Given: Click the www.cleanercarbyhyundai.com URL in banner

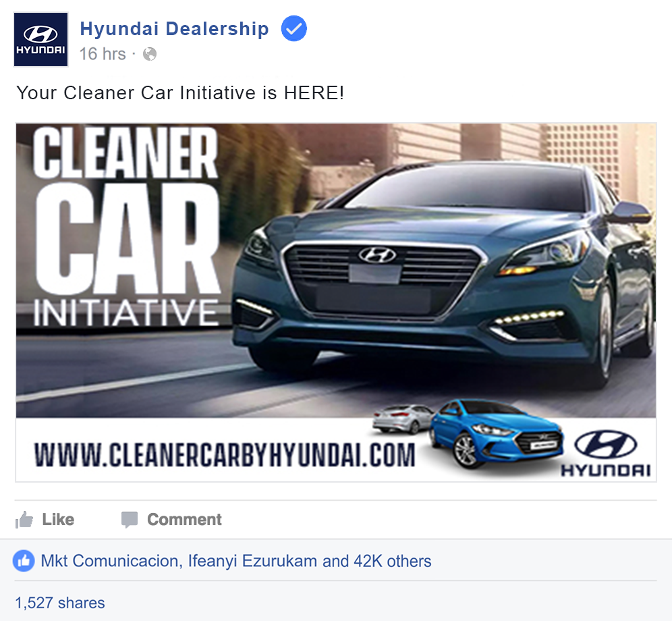Looking at the screenshot, I should click(225, 455).
